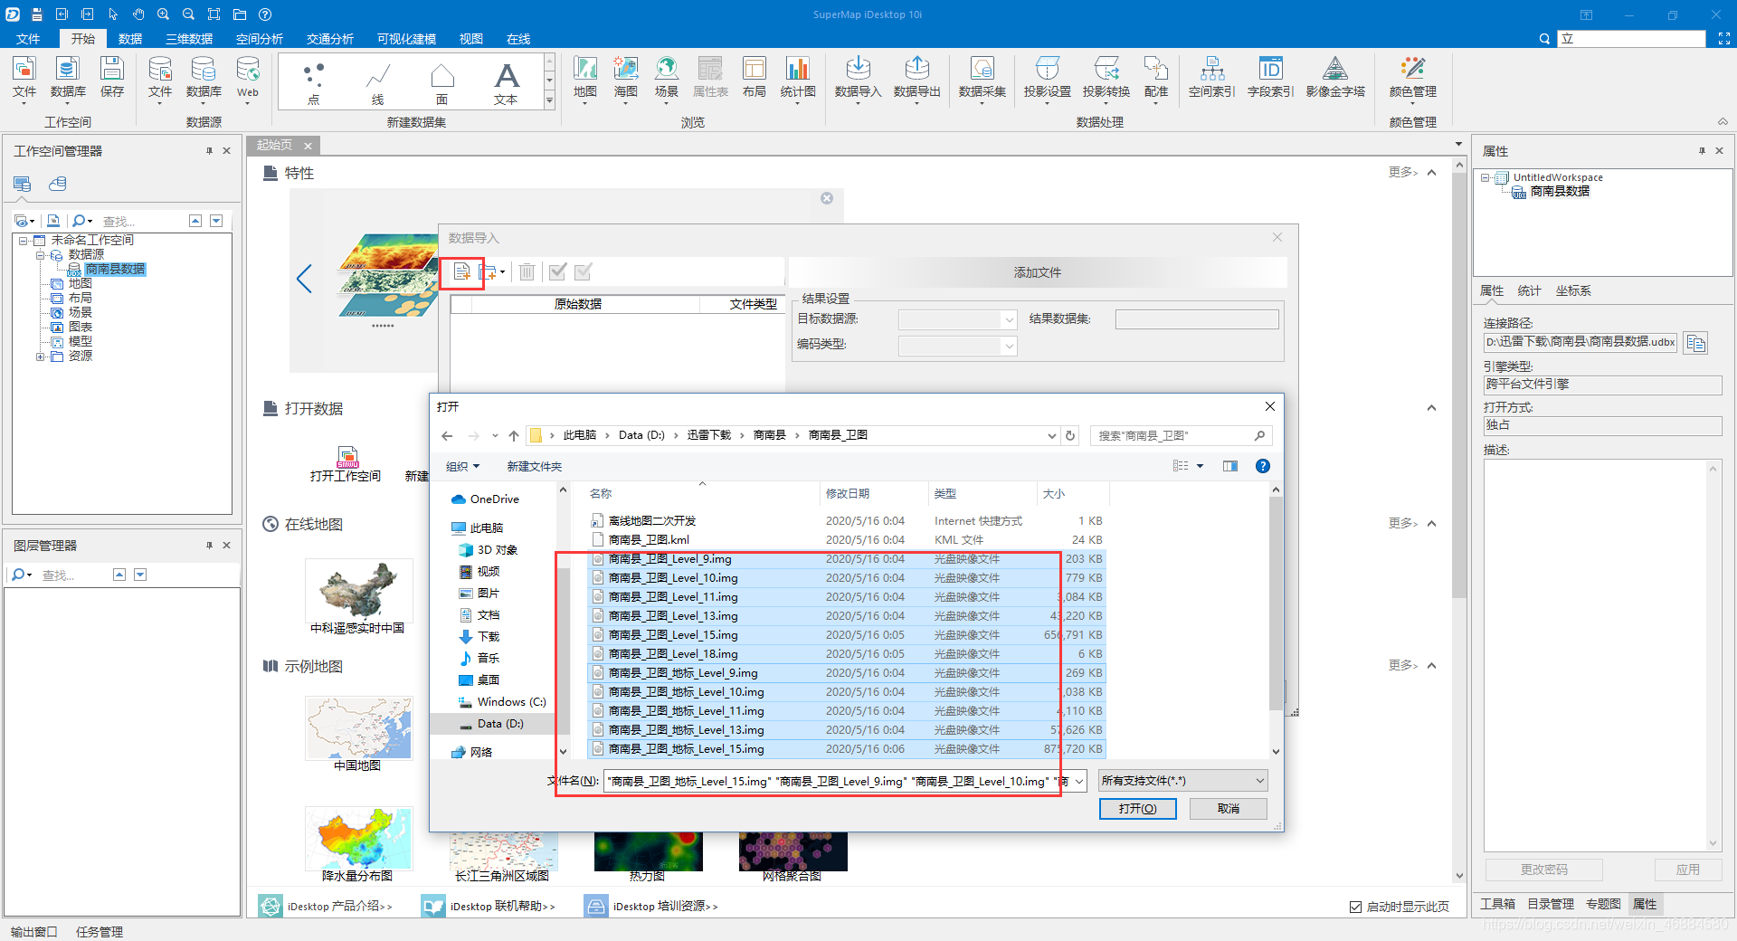Collapse the 特性 section chevron
The width and height of the screenshot is (1737, 941).
coord(1431,173)
